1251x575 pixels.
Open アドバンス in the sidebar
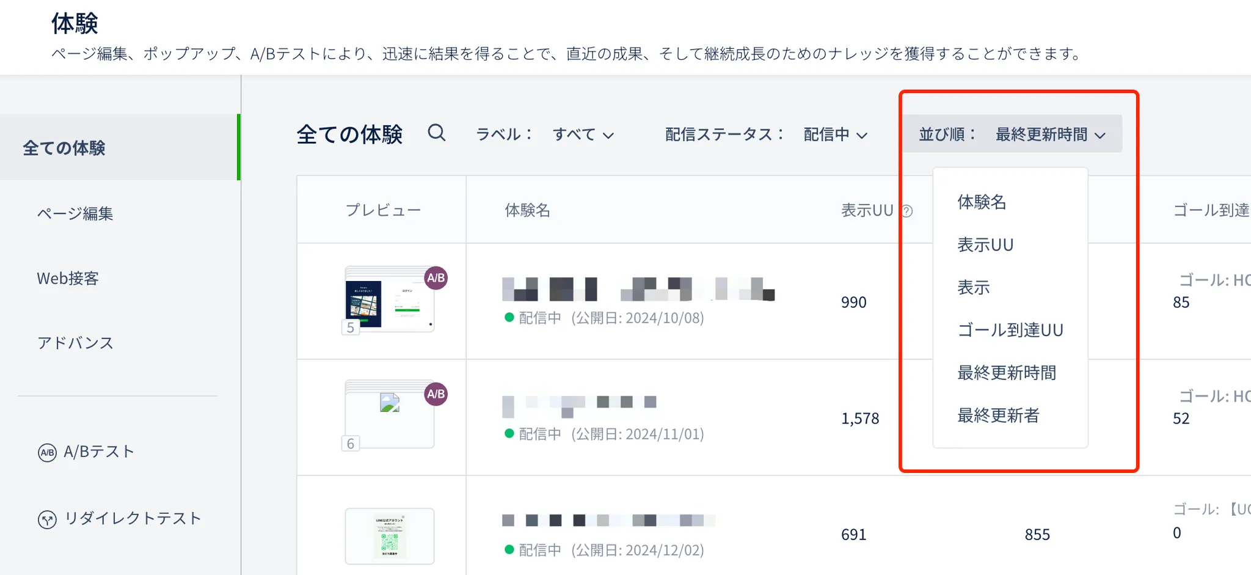tap(76, 343)
